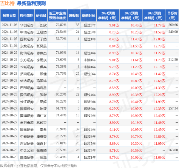Click 11.61亿 in 东方证券 row
This screenshot has width=179, height=168.
[136, 60]
